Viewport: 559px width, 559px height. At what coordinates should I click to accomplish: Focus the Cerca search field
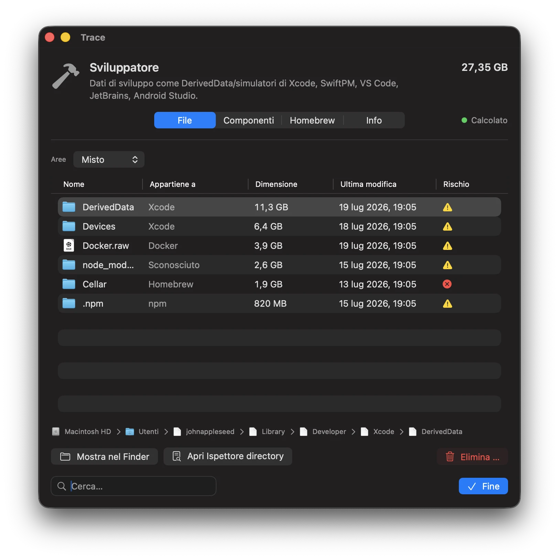pos(134,486)
